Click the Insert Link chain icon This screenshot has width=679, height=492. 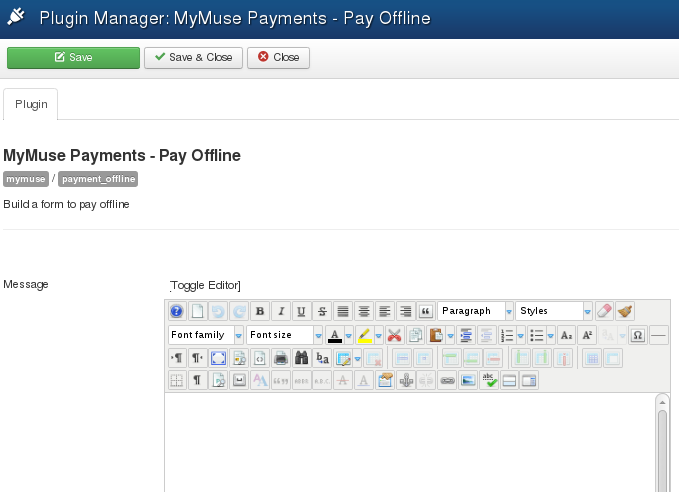tap(448, 380)
